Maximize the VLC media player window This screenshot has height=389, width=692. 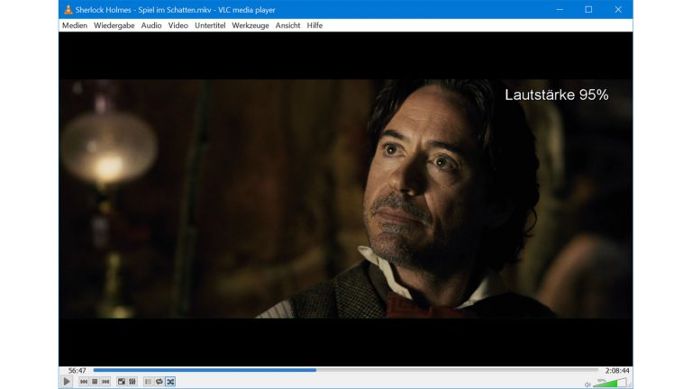coord(588,9)
